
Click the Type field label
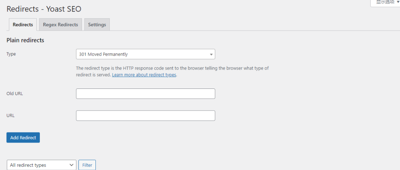point(11,54)
